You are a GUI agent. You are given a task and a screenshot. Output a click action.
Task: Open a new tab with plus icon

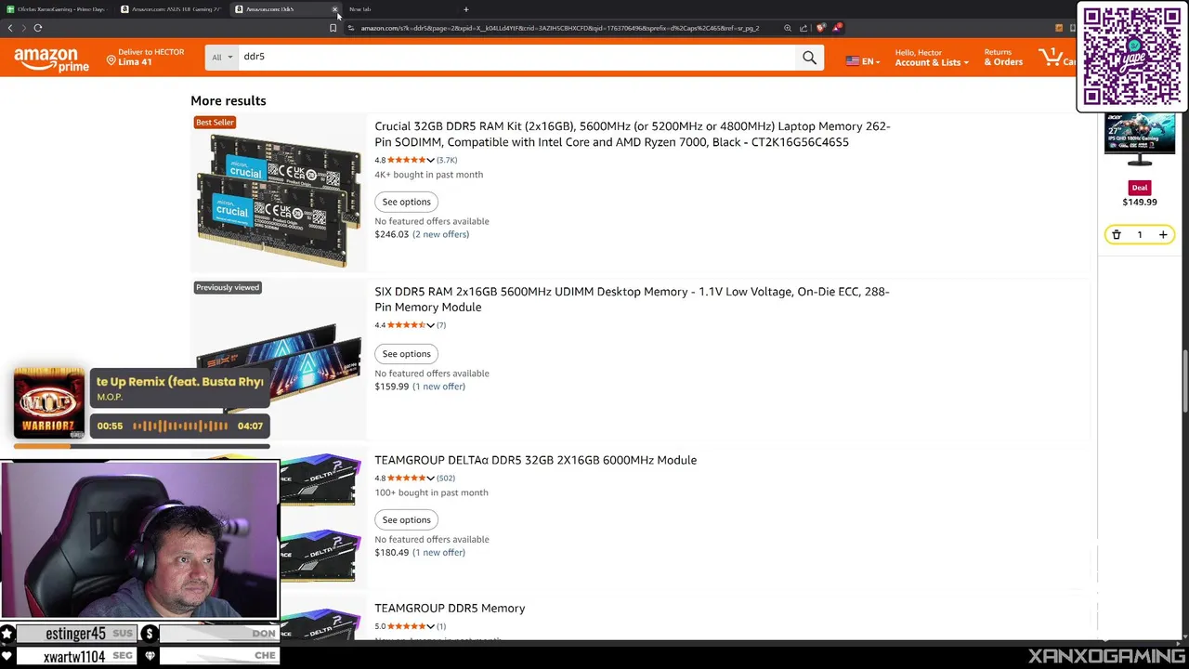point(466,9)
